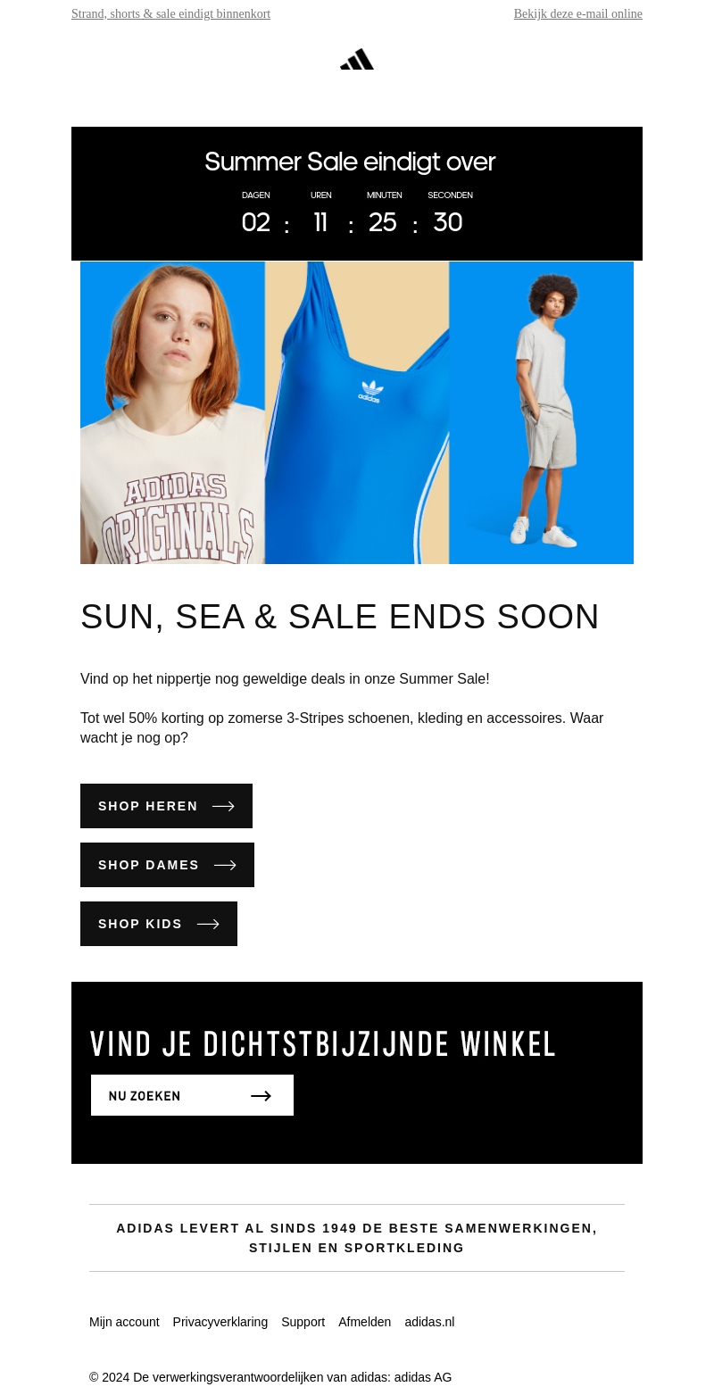Open the Support footer link
This screenshot has height=1387, width=714.
tap(303, 1322)
